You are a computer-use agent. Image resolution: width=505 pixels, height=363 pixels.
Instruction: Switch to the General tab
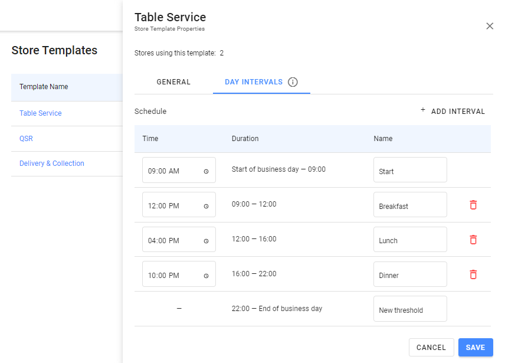[173, 82]
